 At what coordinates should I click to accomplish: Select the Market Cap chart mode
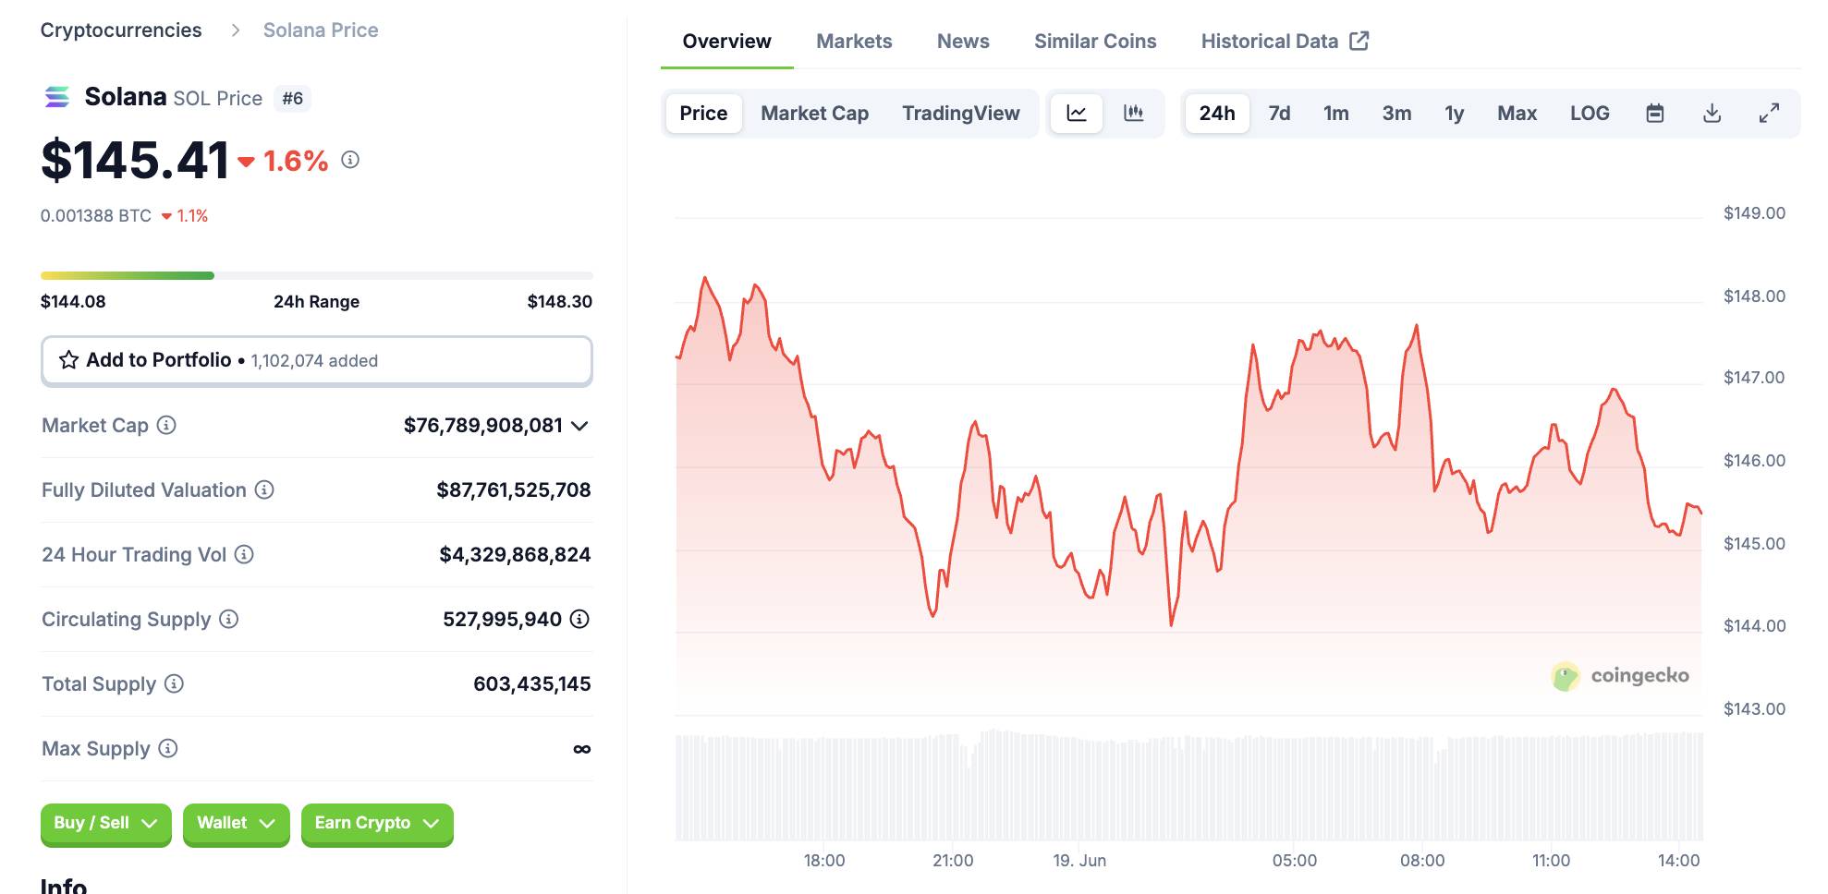[814, 114]
